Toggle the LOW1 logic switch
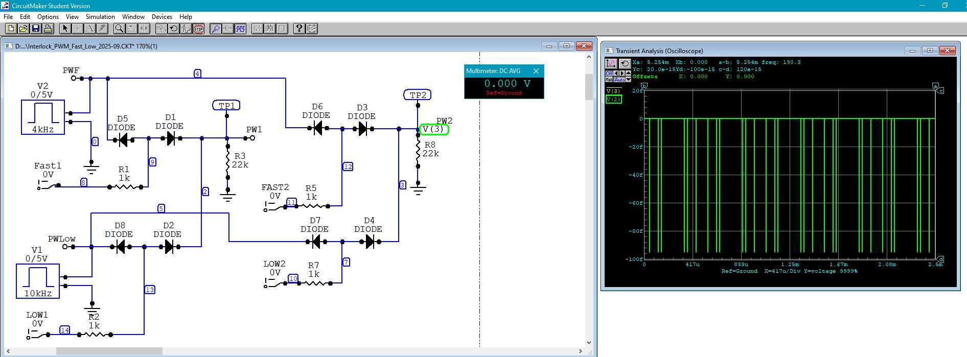Image resolution: width=967 pixels, height=357 pixels. click(38, 336)
